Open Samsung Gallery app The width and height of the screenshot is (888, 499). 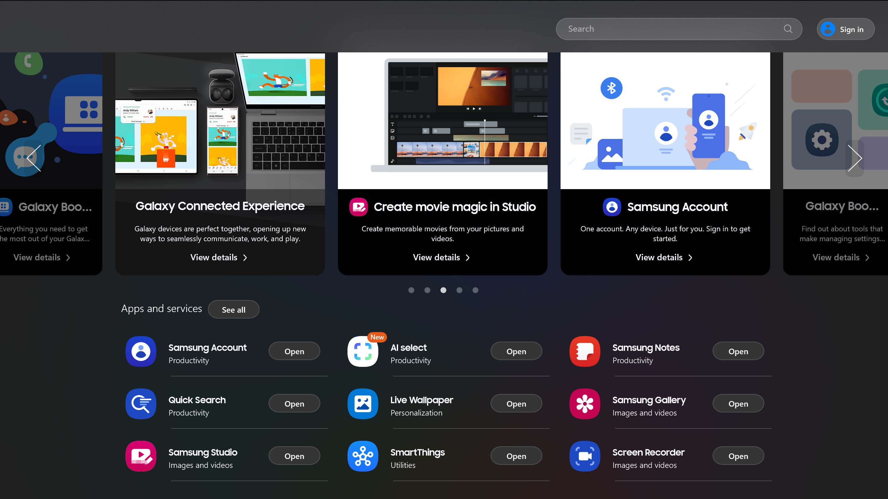point(738,403)
